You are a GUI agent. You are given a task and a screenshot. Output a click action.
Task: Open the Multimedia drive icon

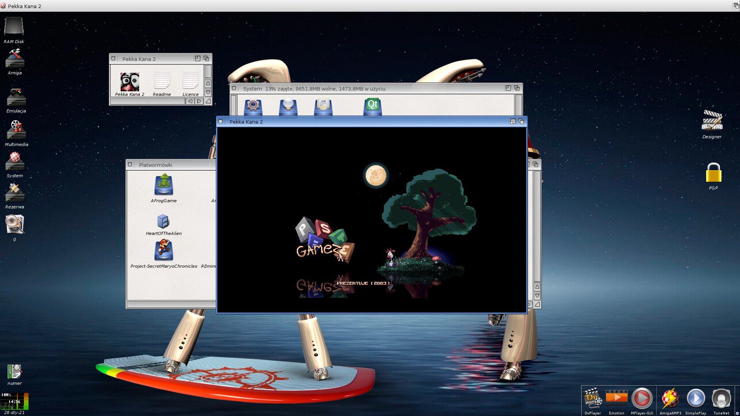pos(16,130)
